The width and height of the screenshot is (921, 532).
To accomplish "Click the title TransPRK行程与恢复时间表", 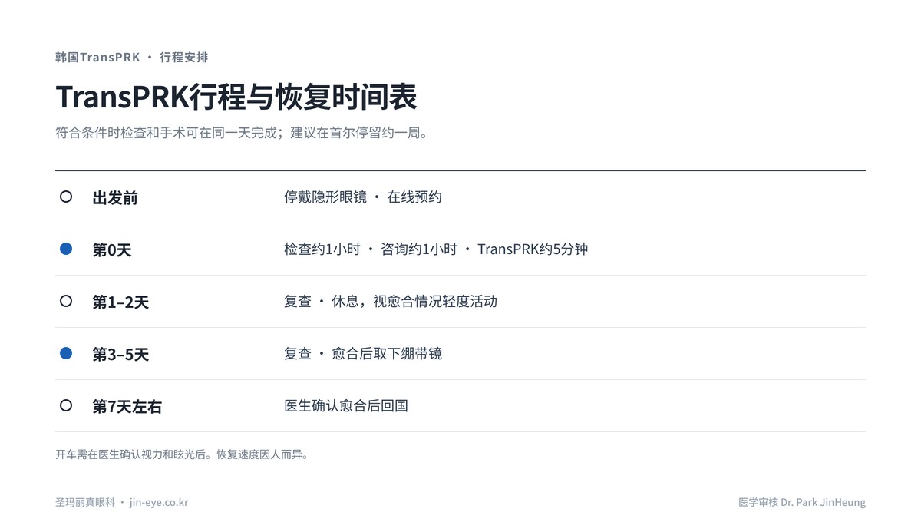I will coord(236,97).
